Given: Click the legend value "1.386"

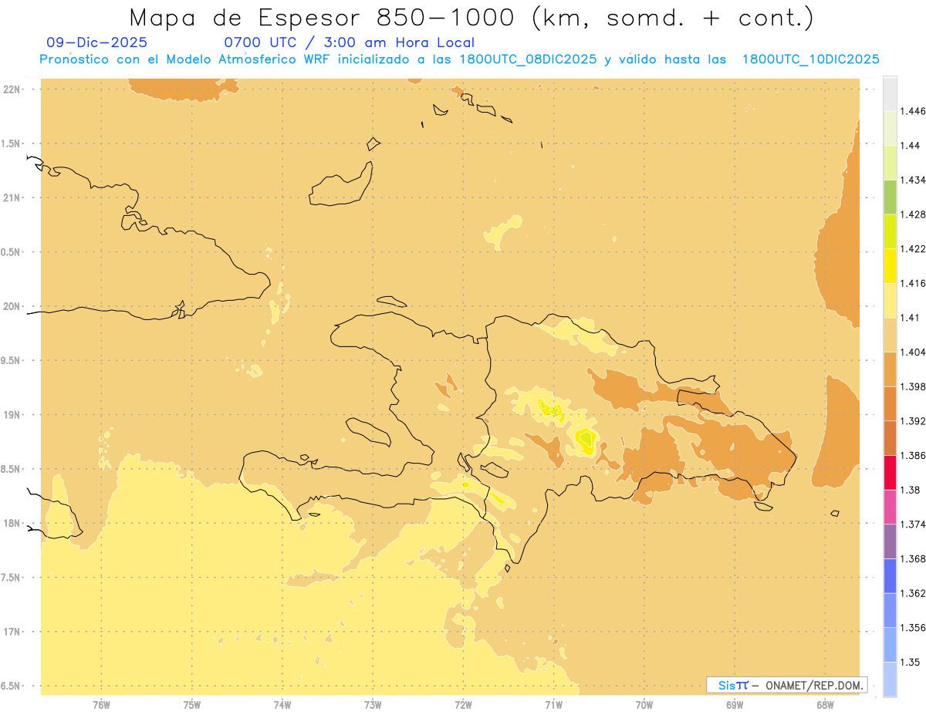Looking at the screenshot, I should click(914, 455).
